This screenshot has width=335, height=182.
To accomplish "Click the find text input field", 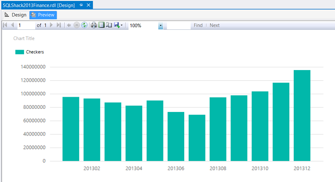I will (178, 25).
